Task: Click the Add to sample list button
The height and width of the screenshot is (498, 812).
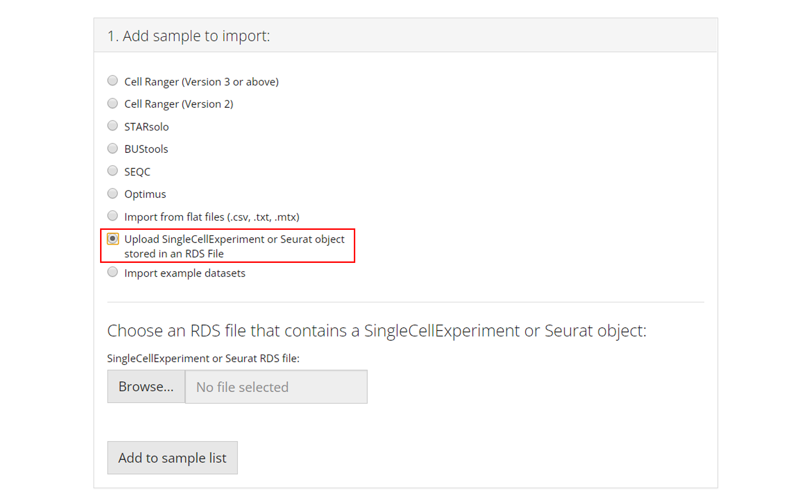Action: (172, 458)
